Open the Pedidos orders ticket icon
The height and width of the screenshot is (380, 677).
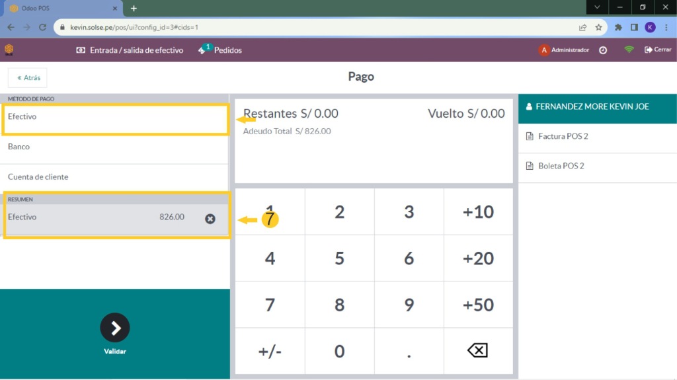(x=203, y=50)
